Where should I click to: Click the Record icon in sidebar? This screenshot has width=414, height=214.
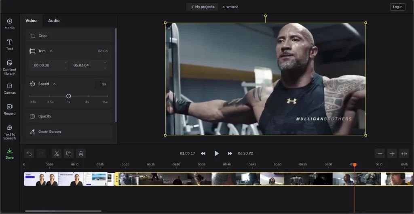tap(10, 109)
